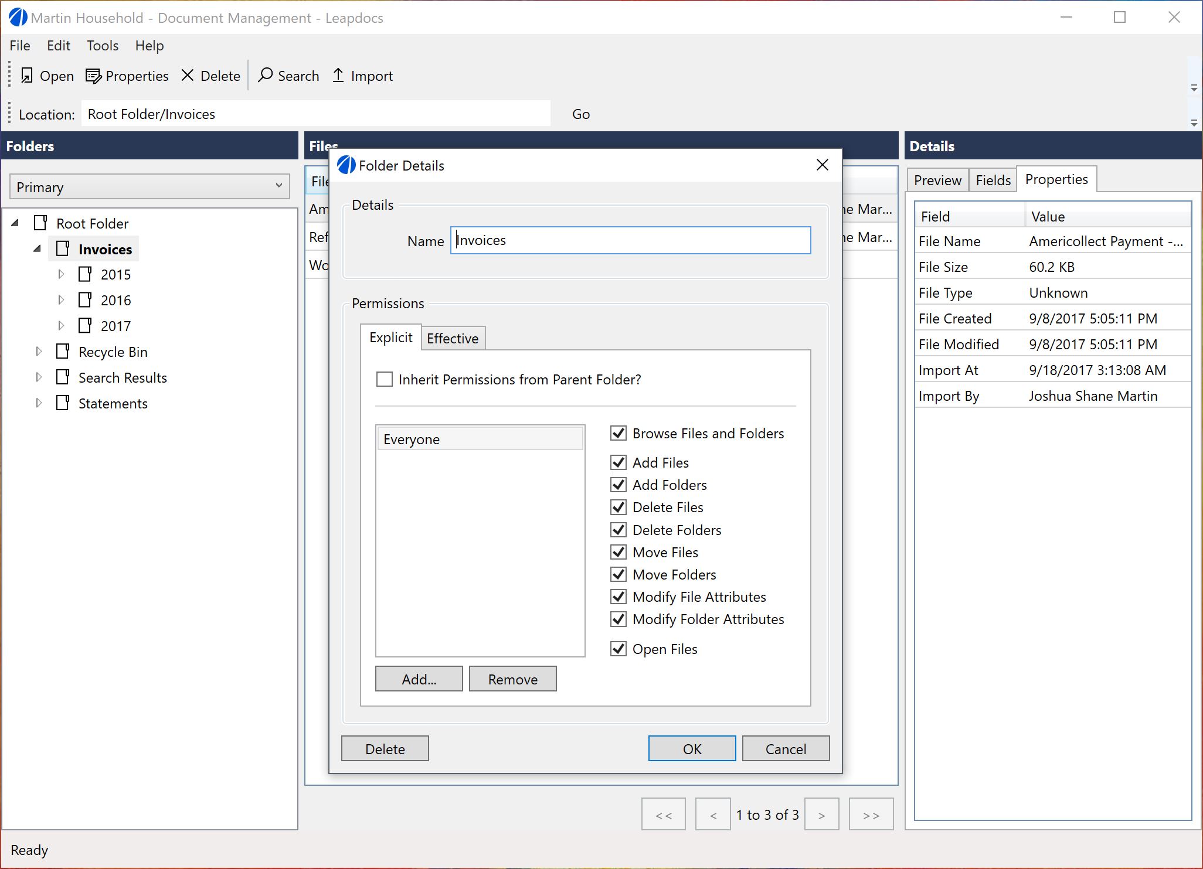Viewport: 1203px width, 869px height.
Task: Click the Properties toolbar icon
Action: point(93,76)
